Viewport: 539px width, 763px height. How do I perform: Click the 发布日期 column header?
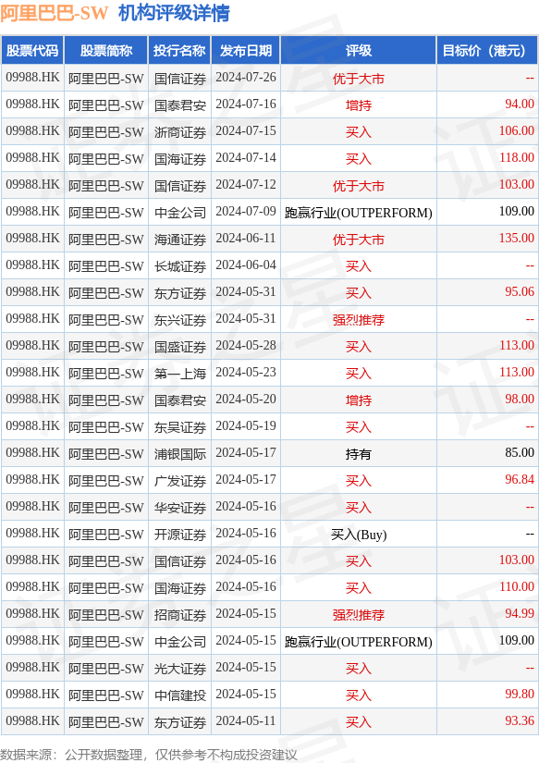coord(246,51)
